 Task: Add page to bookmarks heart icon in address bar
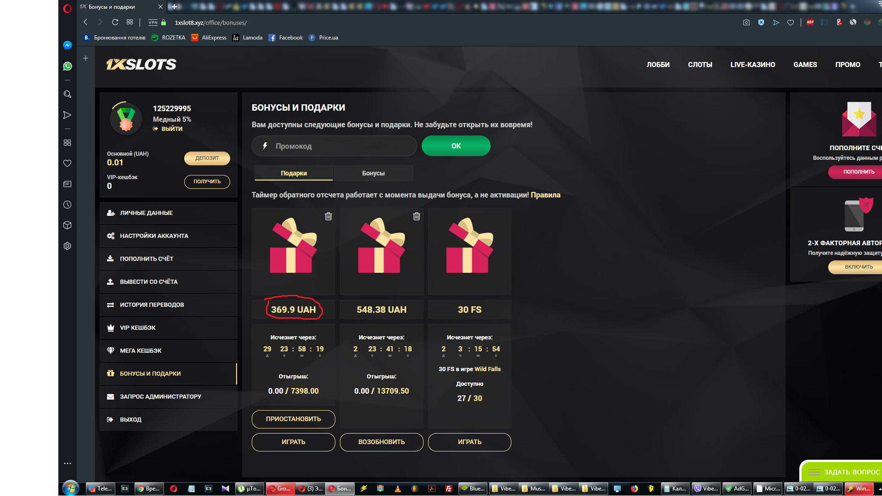tap(790, 23)
